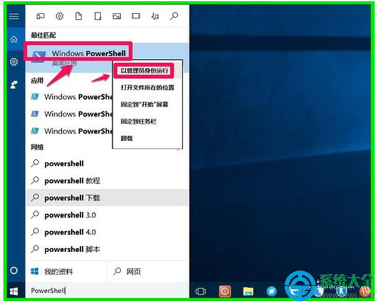376x303 pixels.
Task: Open the hamburger menu in Cortana sidebar
Action: pos(14,16)
